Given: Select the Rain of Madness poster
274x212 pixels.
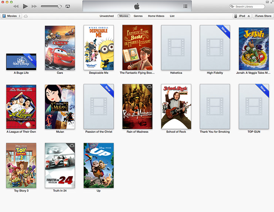Looking at the screenshot, I should [137, 106].
